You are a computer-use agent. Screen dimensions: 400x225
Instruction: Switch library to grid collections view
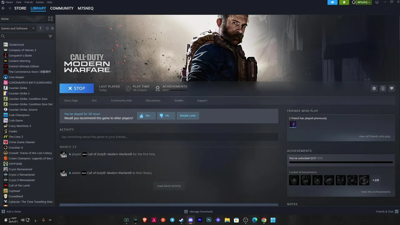click(51, 19)
